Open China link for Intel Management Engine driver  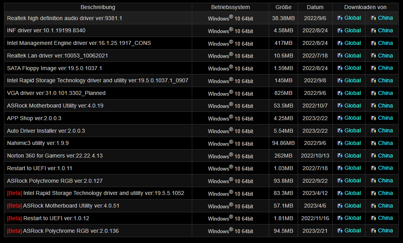click(x=385, y=43)
